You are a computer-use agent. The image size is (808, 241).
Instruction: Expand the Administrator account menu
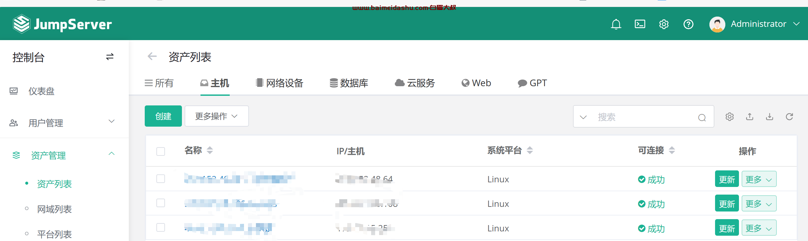[796, 24]
